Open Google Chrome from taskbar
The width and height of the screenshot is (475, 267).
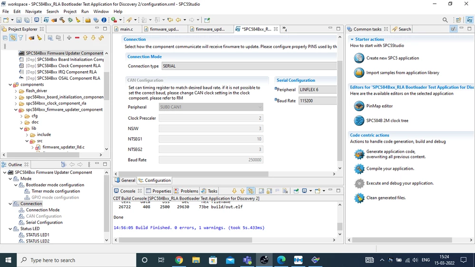point(179,260)
